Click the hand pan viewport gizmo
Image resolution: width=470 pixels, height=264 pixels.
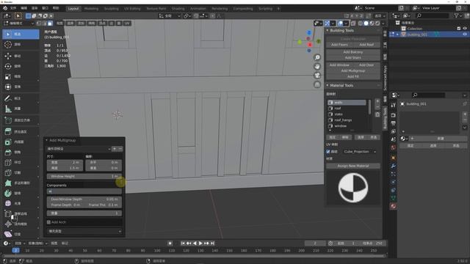pos(317,67)
